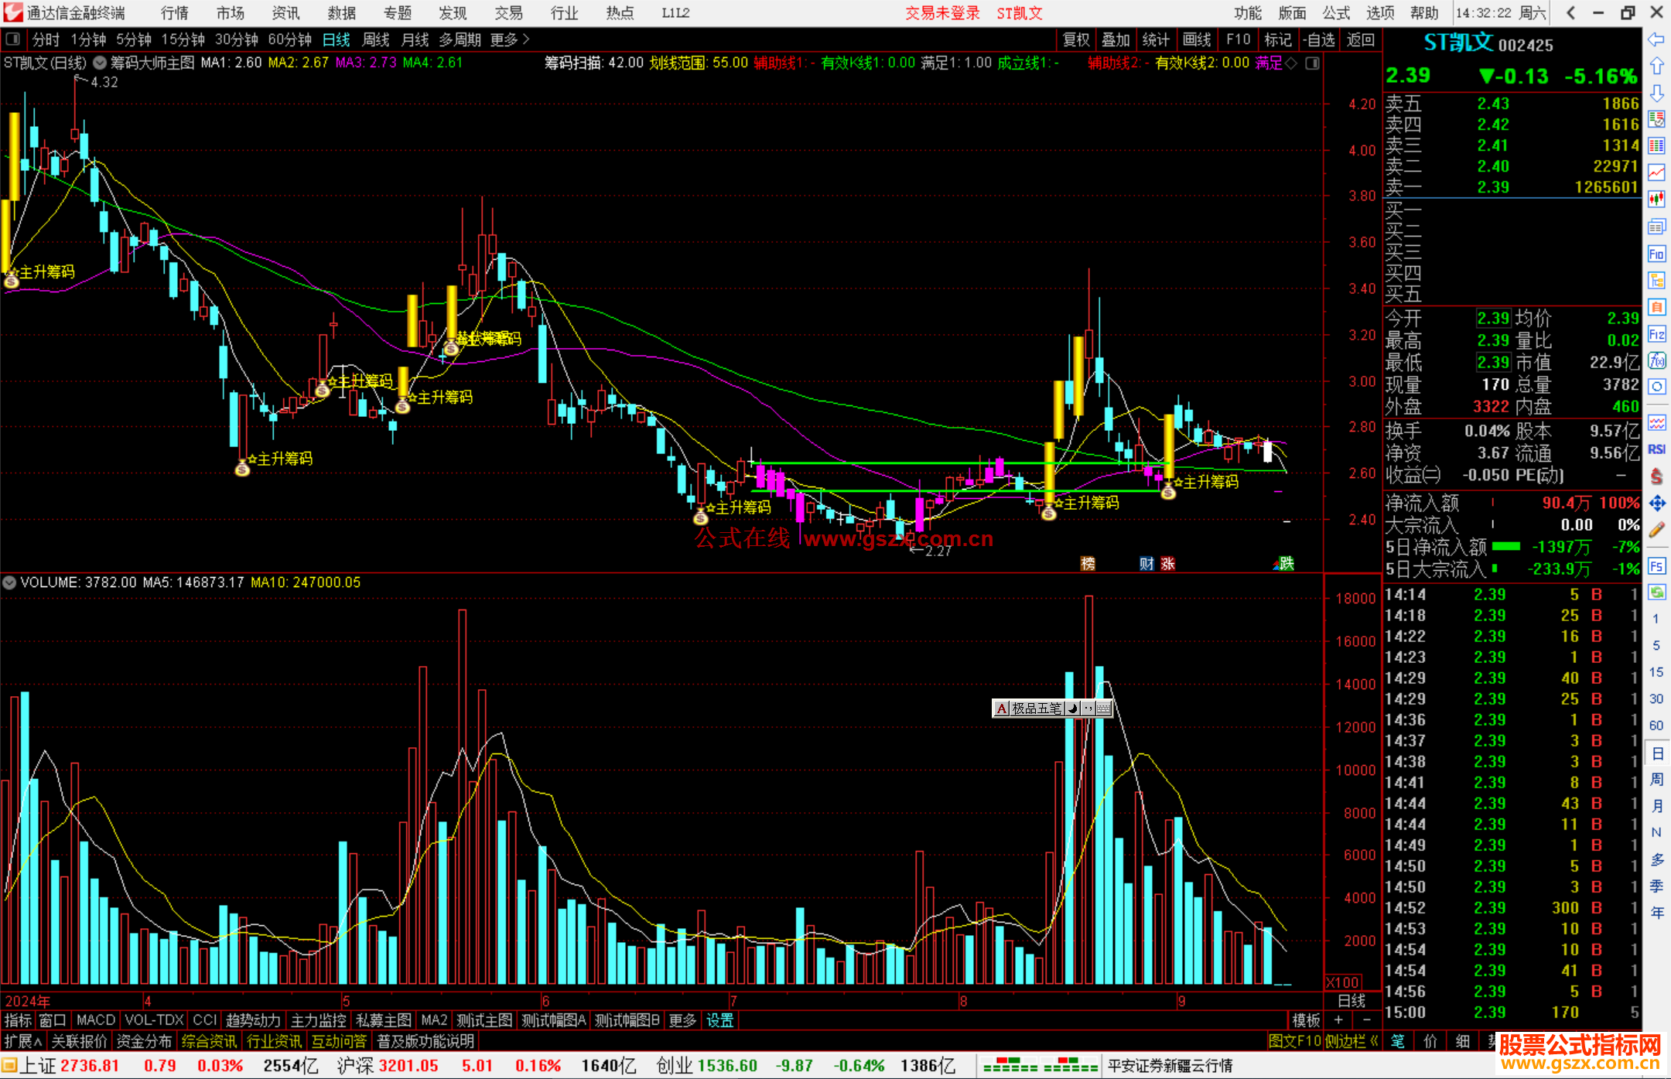Toggle the side panel icon after 满足
1671x1079 pixels.
coord(1312,63)
